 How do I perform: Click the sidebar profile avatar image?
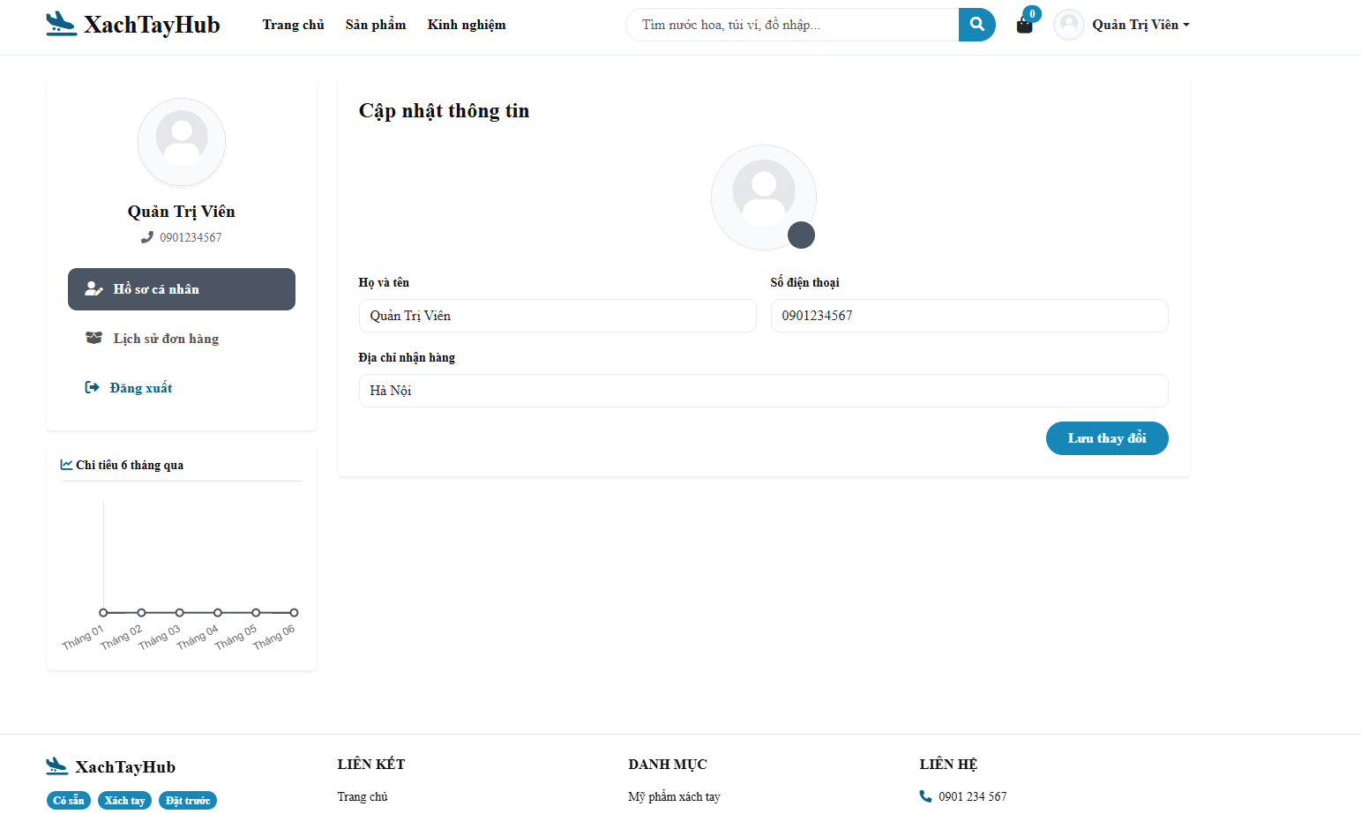[182, 142]
